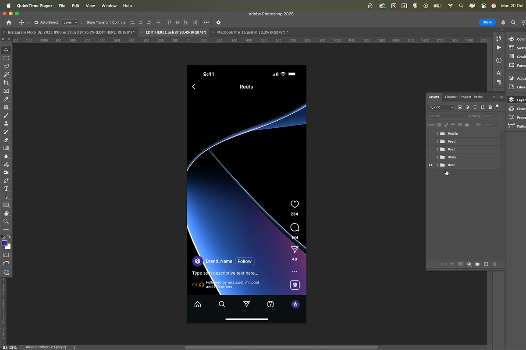Screen dimensions: 526x350
Task: Click Create new group folder icon
Action: pyautogui.click(x=477, y=264)
